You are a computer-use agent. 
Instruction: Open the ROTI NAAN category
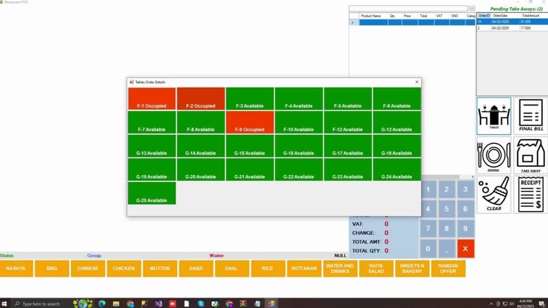304,269
